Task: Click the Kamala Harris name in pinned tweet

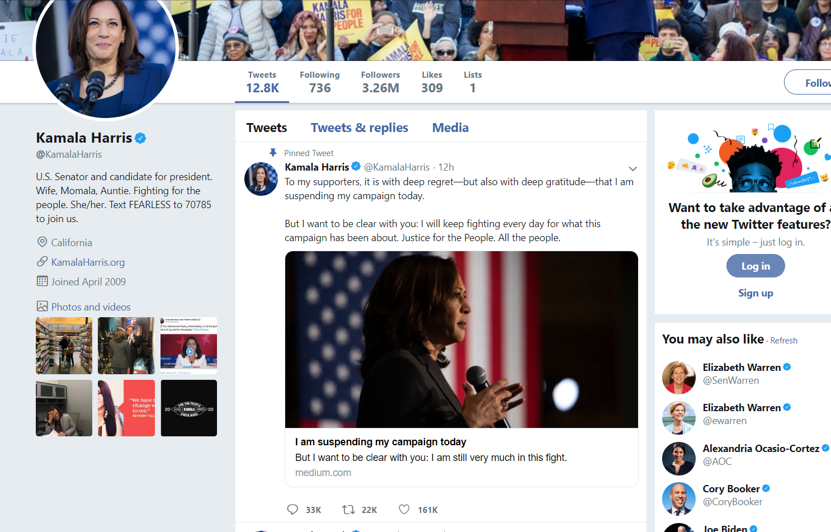Action: (x=317, y=167)
